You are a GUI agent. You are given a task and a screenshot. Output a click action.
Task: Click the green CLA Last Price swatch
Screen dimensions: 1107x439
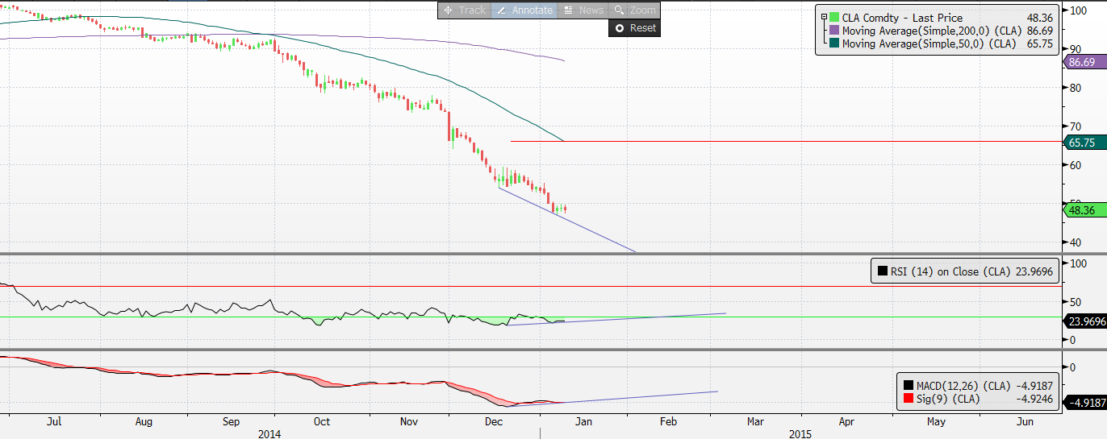pos(833,18)
